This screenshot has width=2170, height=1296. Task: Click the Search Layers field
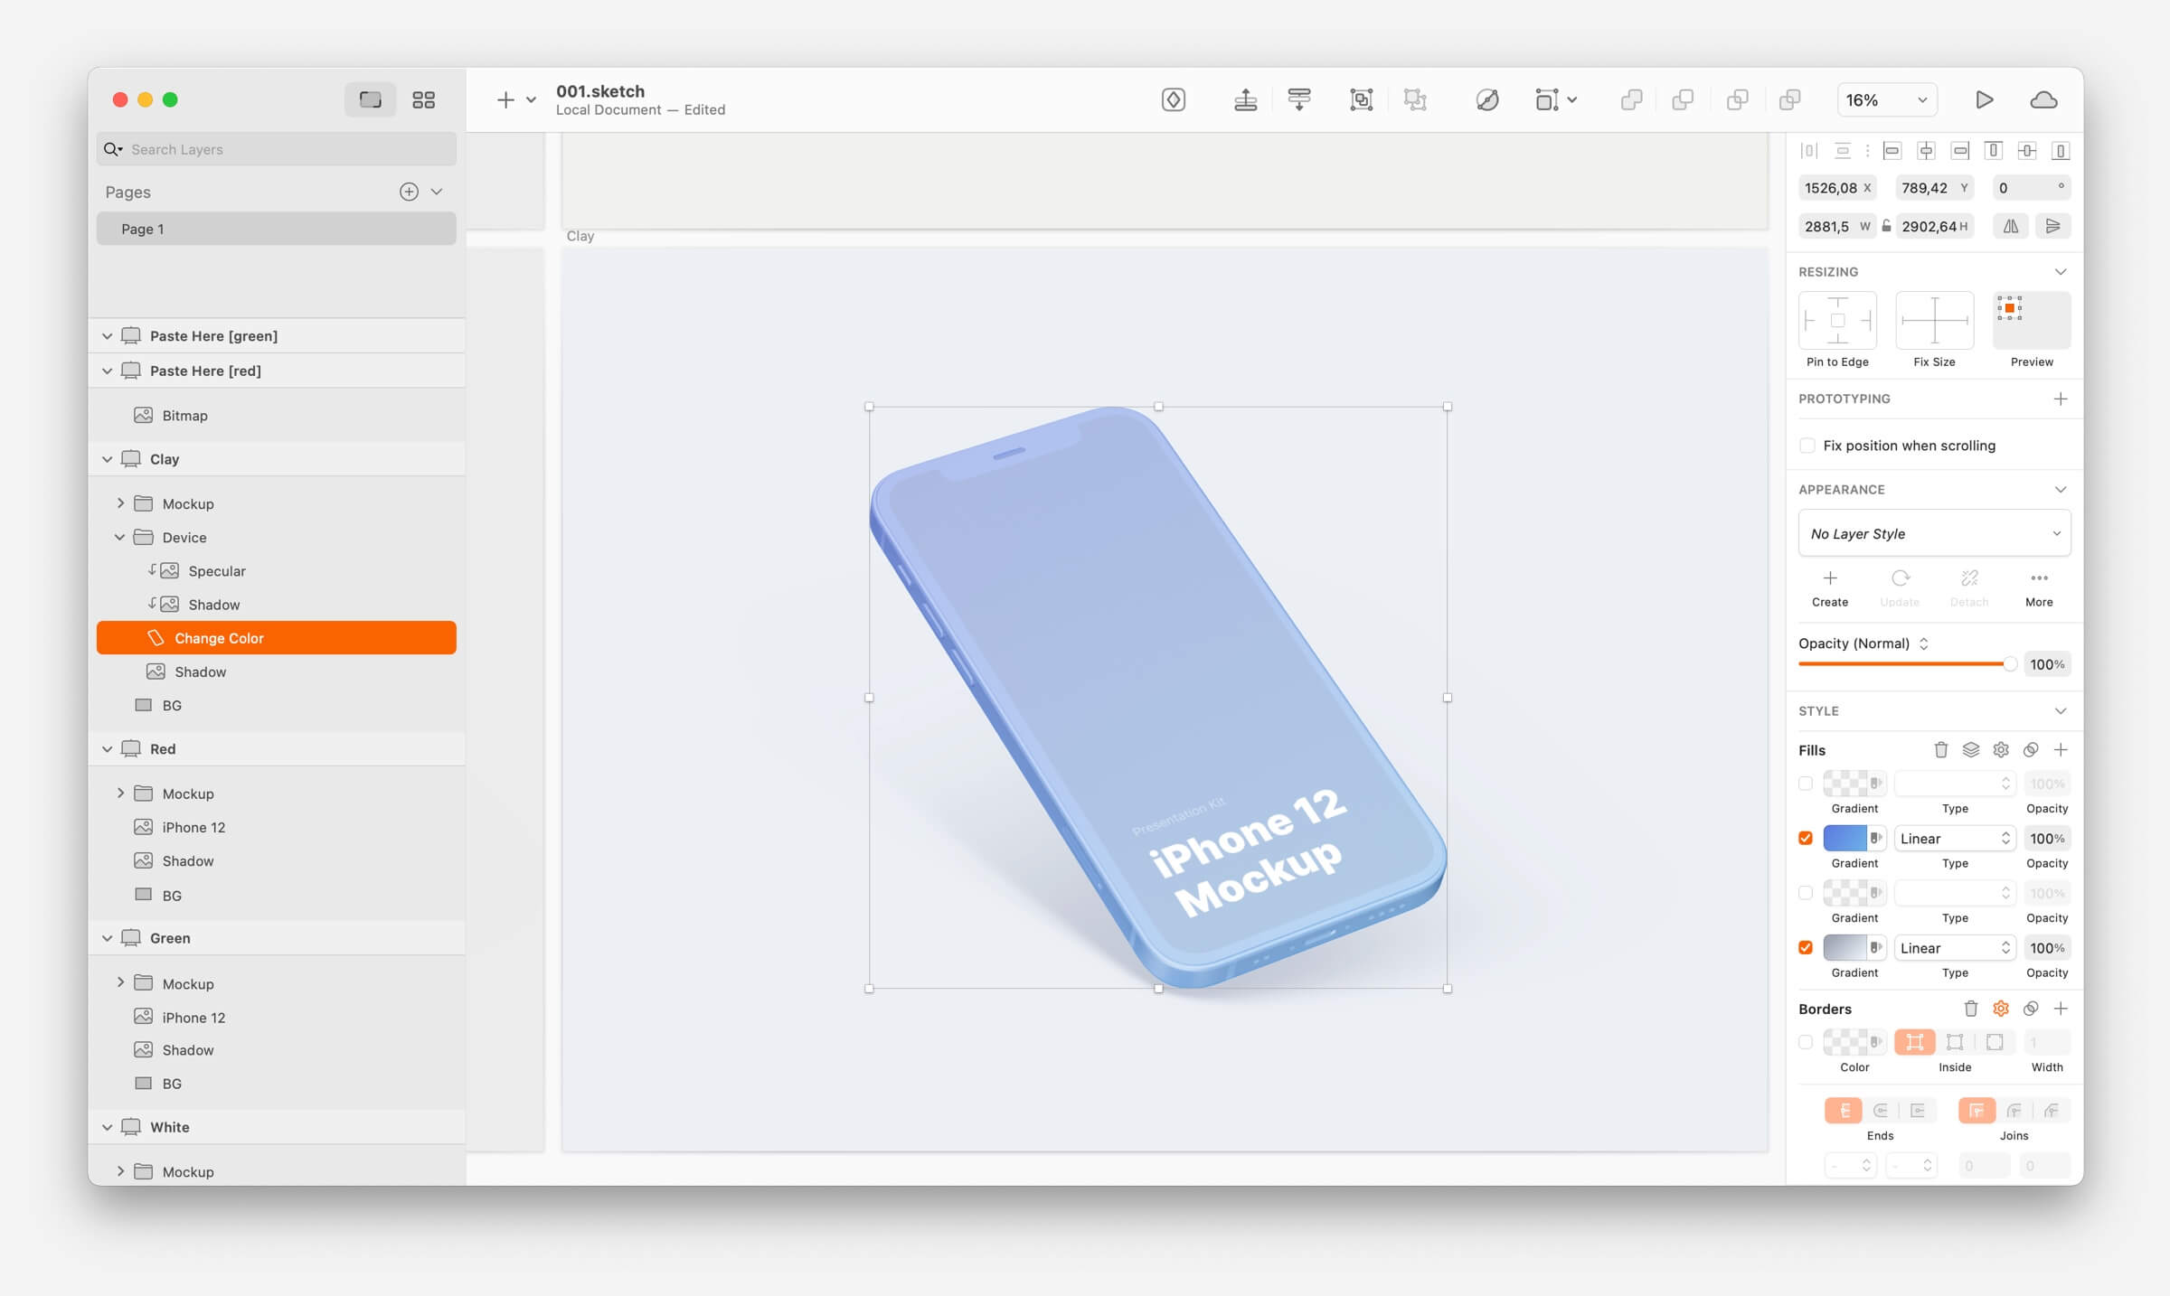(x=276, y=149)
